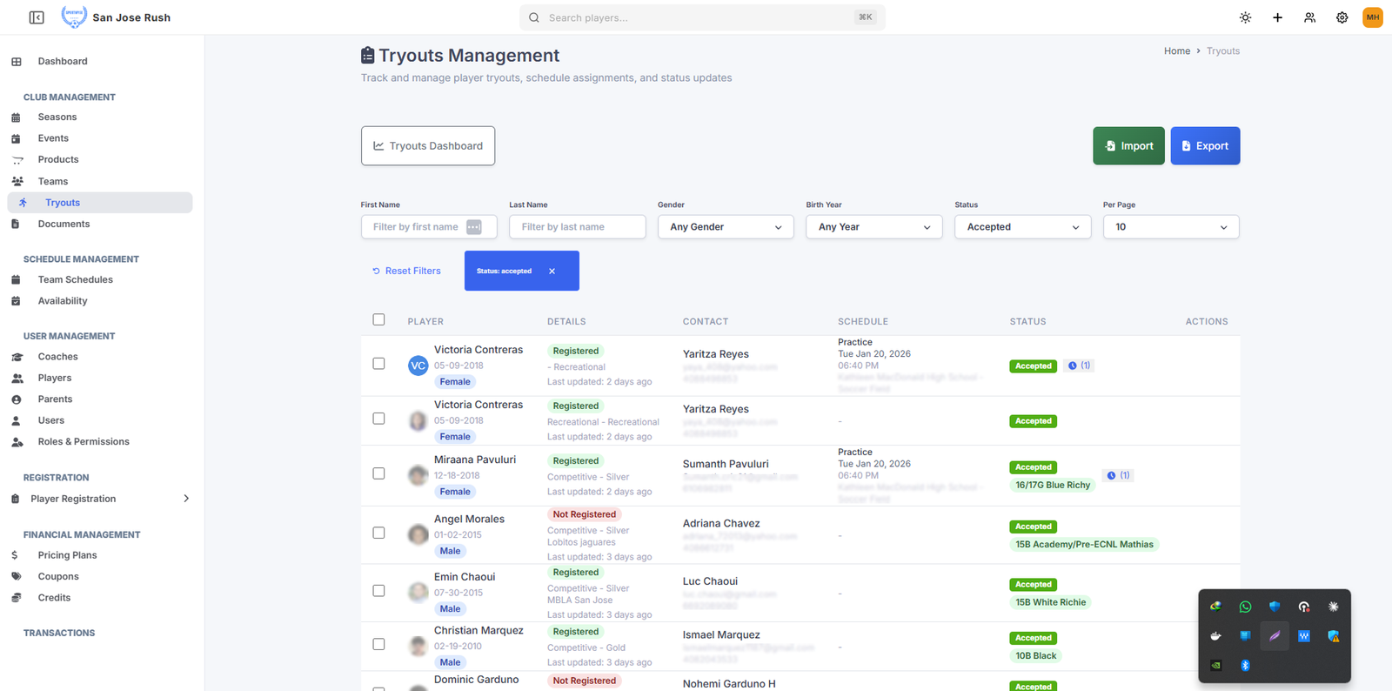Open WhatsApp in system tray
This screenshot has height=691, width=1392.
click(x=1245, y=607)
